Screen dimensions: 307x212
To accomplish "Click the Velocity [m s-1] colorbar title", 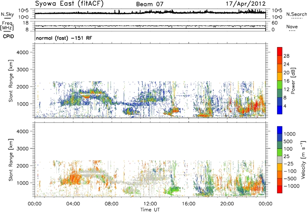I will coord(303,160).
